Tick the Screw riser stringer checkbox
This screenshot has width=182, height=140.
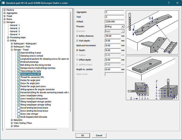click(19, 114)
